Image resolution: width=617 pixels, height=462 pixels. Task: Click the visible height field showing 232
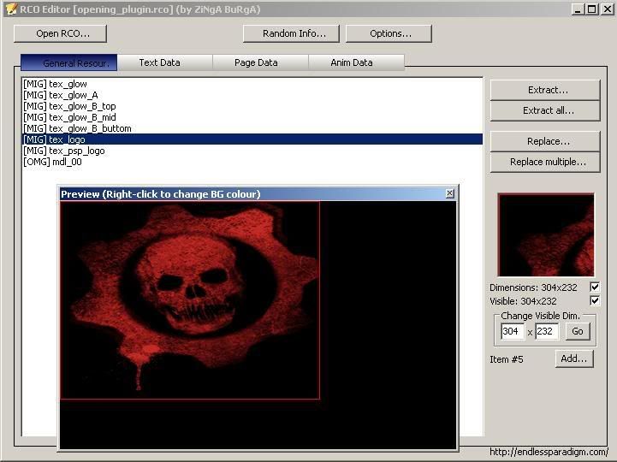pos(547,331)
